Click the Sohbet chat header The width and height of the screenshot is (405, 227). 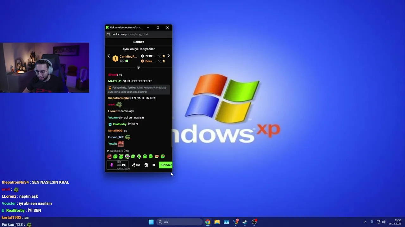click(139, 42)
